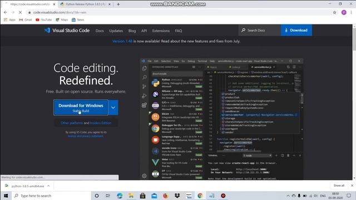356x200 pixels.
Task: Select the code.visualstudio.com browser tab
Action: [x=29, y=4]
